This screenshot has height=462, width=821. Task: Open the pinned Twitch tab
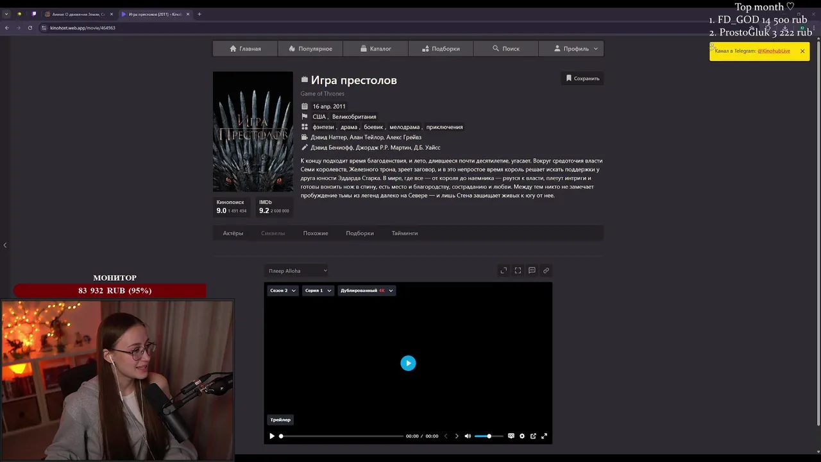[x=33, y=14]
